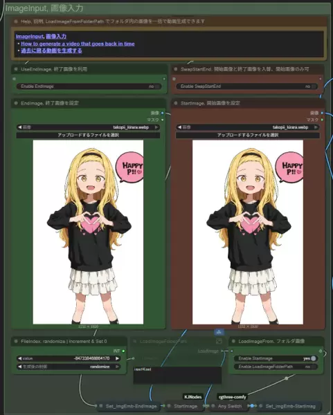This screenshot has height=415, width=333.
Task: Select previous image in EndImage node
Action: [x=19, y=127]
